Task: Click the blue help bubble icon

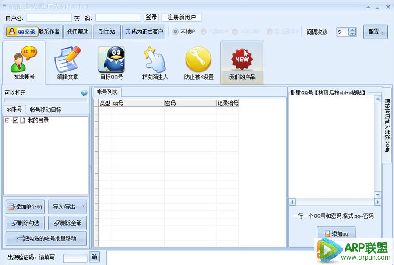Action: pos(84,93)
